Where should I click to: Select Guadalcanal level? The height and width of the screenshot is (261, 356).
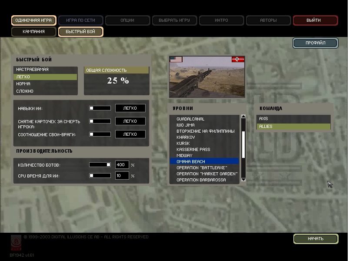(x=204, y=119)
